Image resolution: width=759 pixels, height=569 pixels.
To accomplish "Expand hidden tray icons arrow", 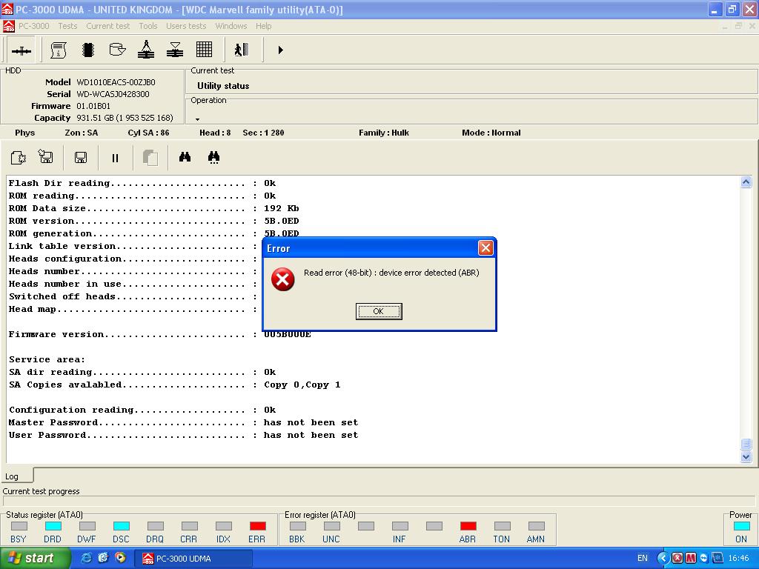I will (663, 558).
